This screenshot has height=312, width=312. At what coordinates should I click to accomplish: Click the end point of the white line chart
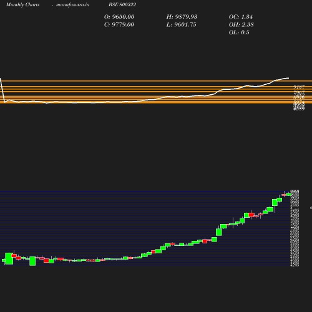[288, 78]
